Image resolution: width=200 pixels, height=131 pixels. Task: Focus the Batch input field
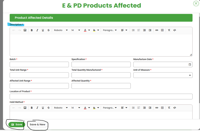(39, 65)
